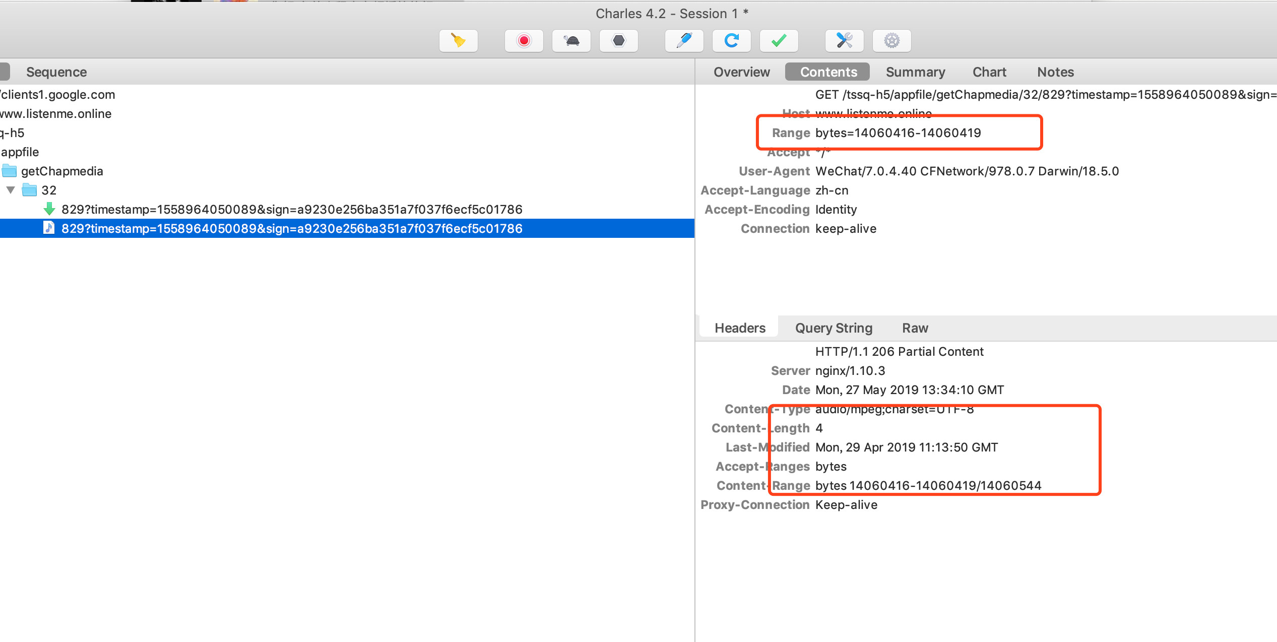Select www.listenme.online host in tree
Image resolution: width=1277 pixels, height=642 pixels.
coord(55,113)
